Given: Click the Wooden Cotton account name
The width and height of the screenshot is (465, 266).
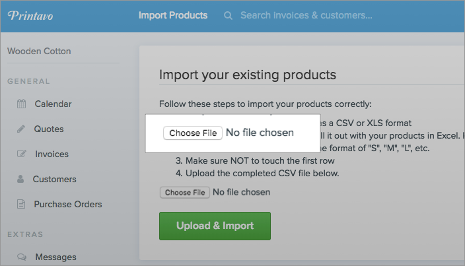Looking at the screenshot, I should tap(39, 51).
